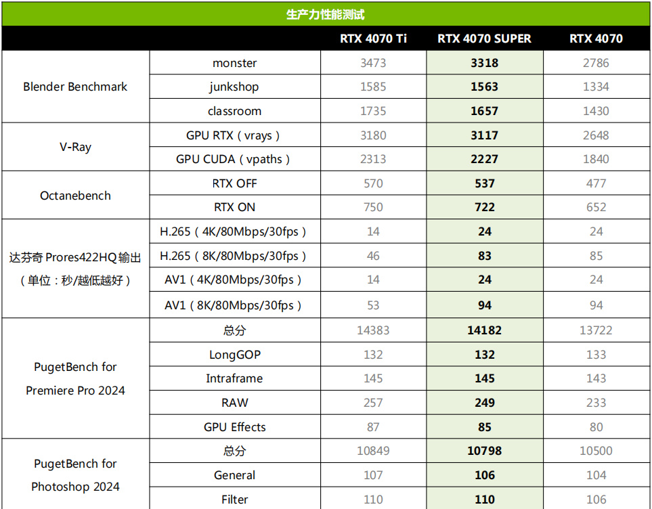Click the vrays value 3180

click(x=373, y=135)
